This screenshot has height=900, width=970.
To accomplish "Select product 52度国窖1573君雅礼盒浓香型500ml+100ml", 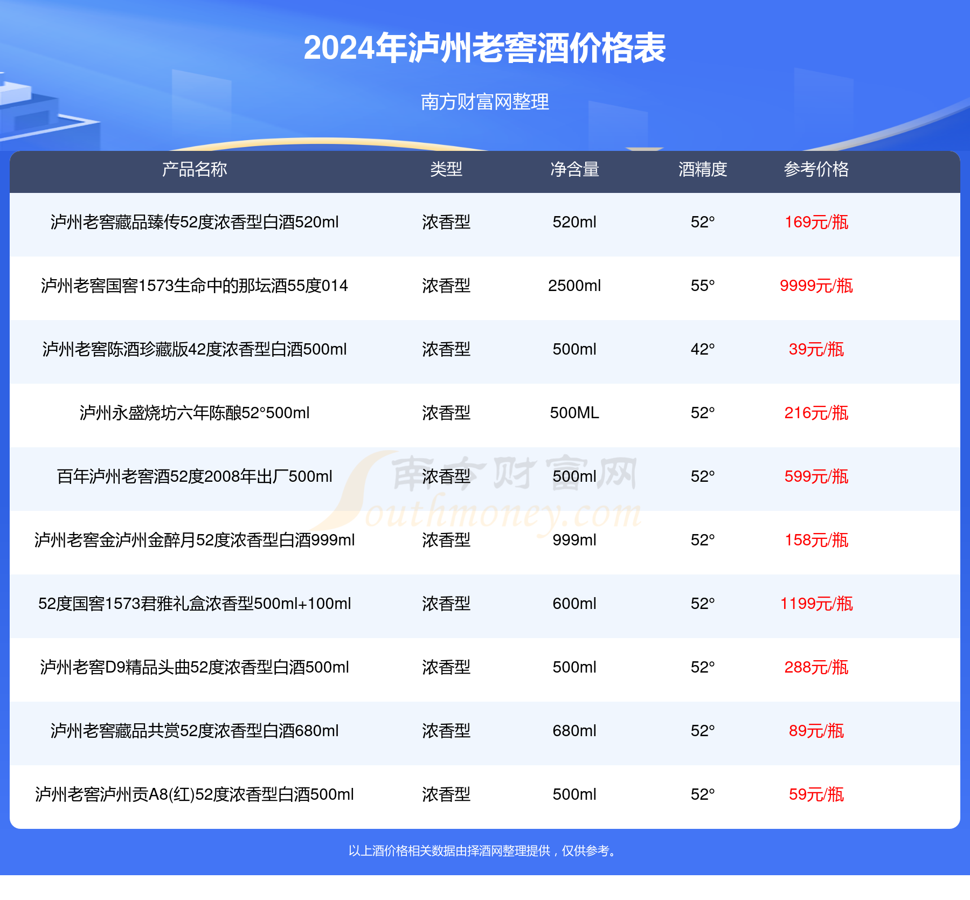I will (195, 604).
